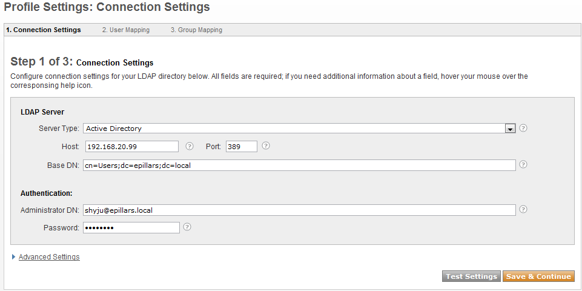Click the 'Step 1 of 3:' heading text

coord(42,61)
